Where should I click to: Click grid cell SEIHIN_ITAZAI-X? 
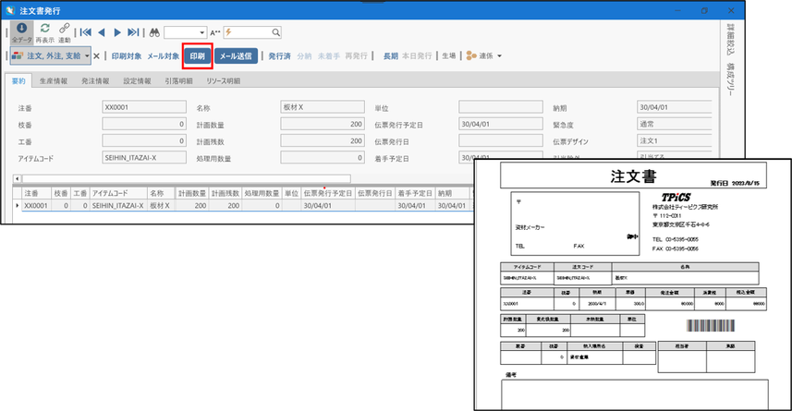(118, 205)
